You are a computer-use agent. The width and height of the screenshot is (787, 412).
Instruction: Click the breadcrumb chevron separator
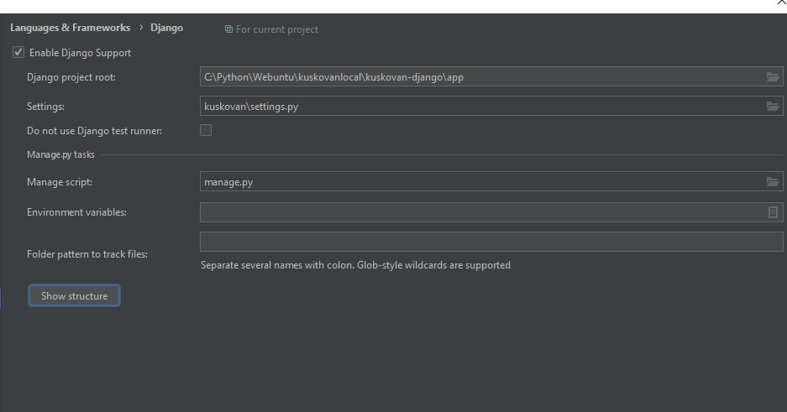click(x=141, y=28)
